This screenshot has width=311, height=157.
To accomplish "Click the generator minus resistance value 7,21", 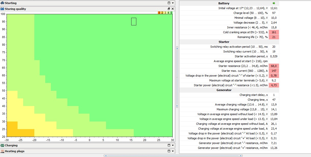I will pos(274,143).
